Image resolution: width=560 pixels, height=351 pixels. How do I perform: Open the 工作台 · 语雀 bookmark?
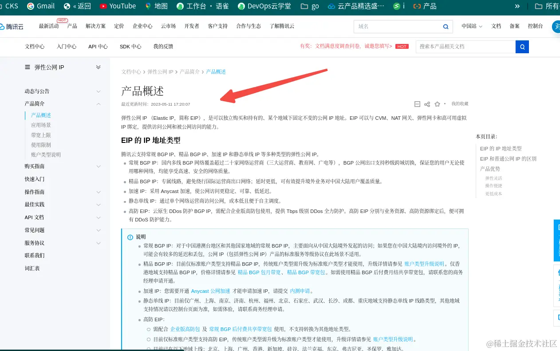coord(202,6)
